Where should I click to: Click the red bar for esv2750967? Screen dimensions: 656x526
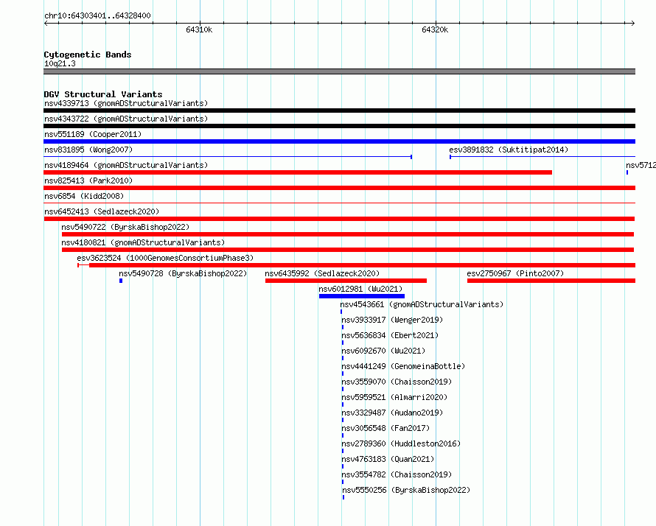[551, 281]
